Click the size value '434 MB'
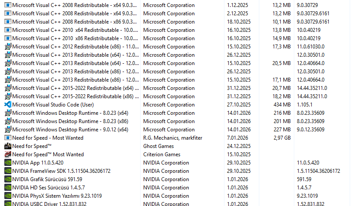358x206 pixels. [282, 105]
